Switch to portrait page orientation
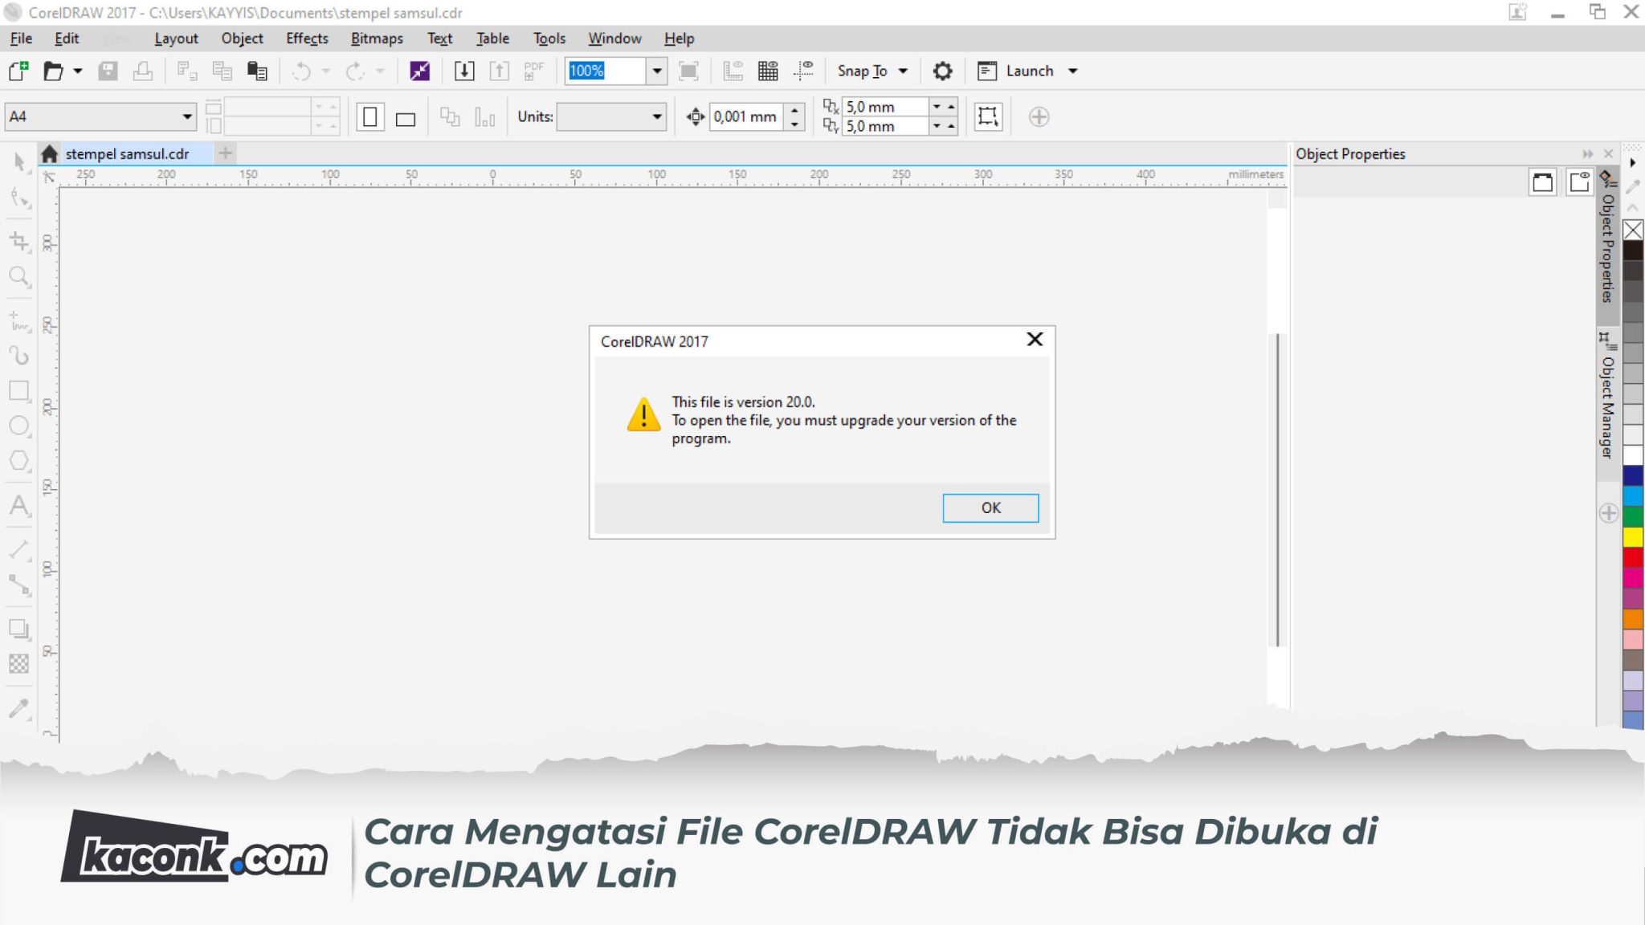This screenshot has width=1645, height=925. click(369, 116)
